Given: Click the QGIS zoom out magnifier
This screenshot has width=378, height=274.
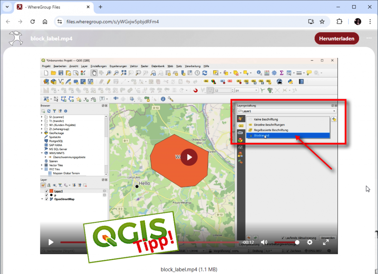Looking at the screenshot, I should coord(116,73).
